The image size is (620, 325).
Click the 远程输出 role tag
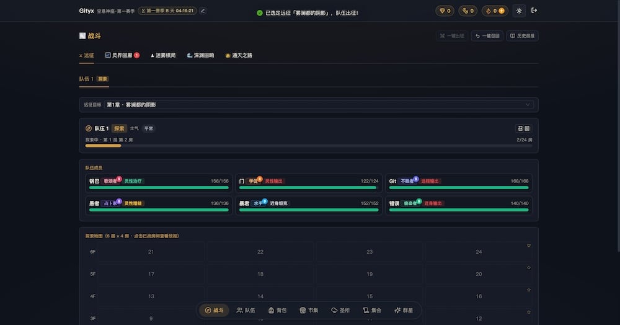(x=430, y=181)
